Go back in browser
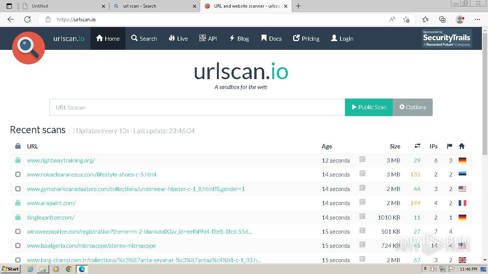The image size is (488, 274). 11,19
